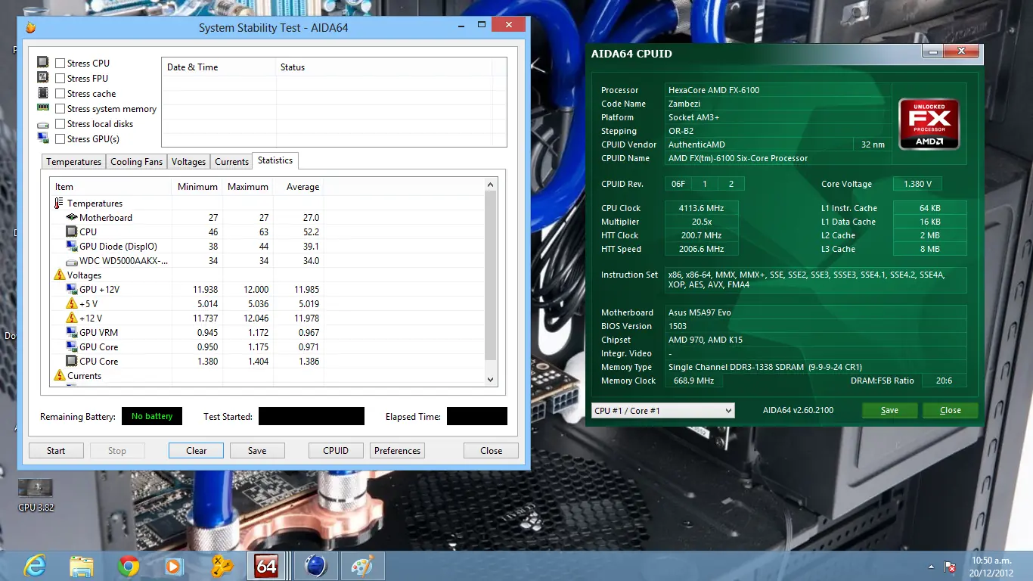Viewport: 1033px width, 581px height.
Task: Open AIDA64 from the taskbar
Action: coord(266,565)
